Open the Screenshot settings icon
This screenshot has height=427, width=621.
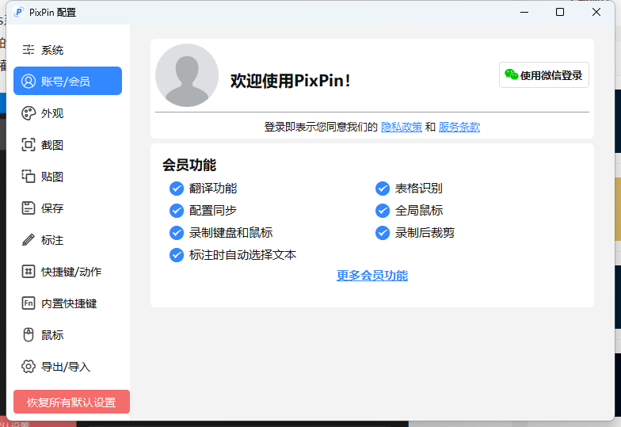pos(29,145)
